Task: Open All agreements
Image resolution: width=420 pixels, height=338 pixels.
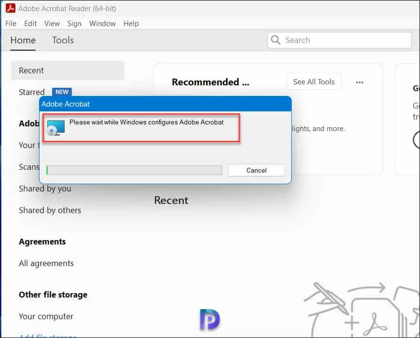Action: (x=46, y=264)
